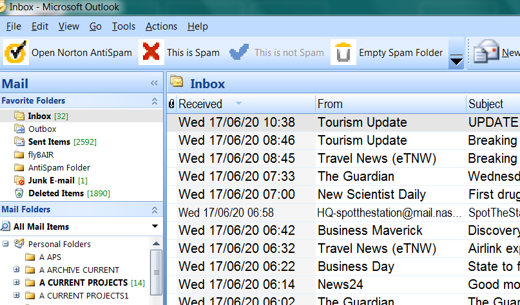Image resolution: width=520 pixels, height=305 pixels.
Task: Click the red X This is Spam icon
Action: (151, 52)
